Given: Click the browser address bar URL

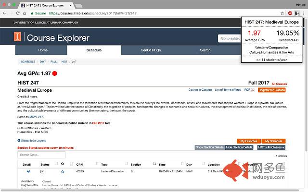Looking at the screenshot, I should (x=92, y=13).
